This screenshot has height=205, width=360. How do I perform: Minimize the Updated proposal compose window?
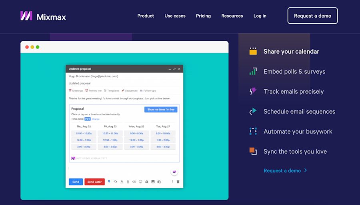(x=170, y=69)
